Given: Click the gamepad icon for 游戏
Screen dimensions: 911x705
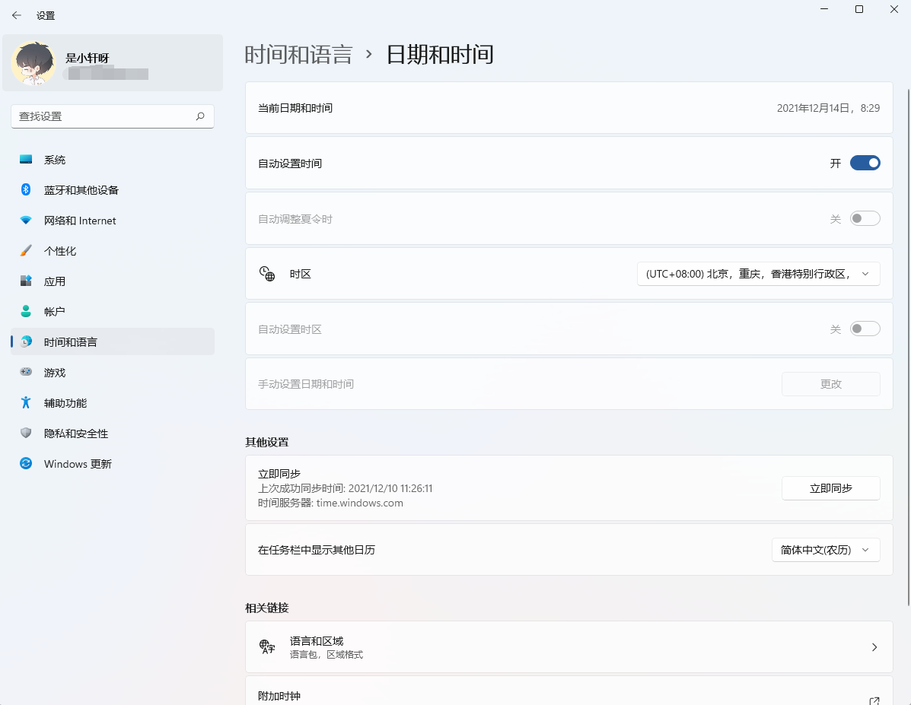Looking at the screenshot, I should tap(26, 372).
